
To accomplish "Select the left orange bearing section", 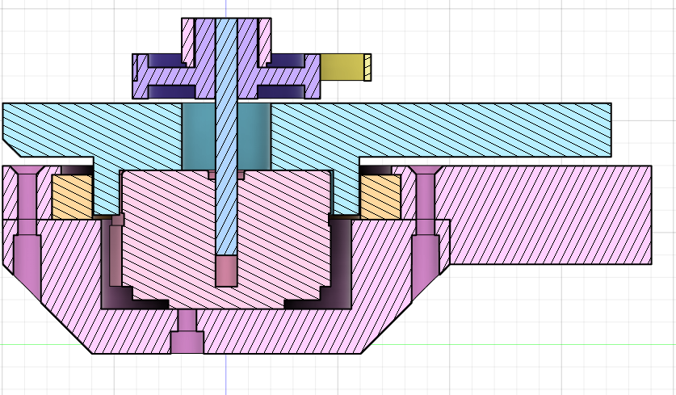I will (72, 196).
